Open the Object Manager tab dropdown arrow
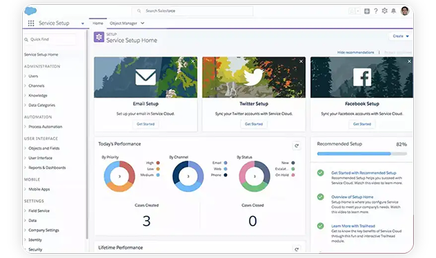The width and height of the screenshot is (436, 258). point(142,23)
